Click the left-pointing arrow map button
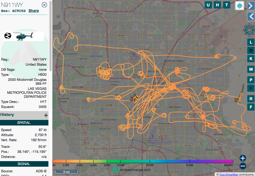Viewport: 255px width, 176px height. coord(251,16)
